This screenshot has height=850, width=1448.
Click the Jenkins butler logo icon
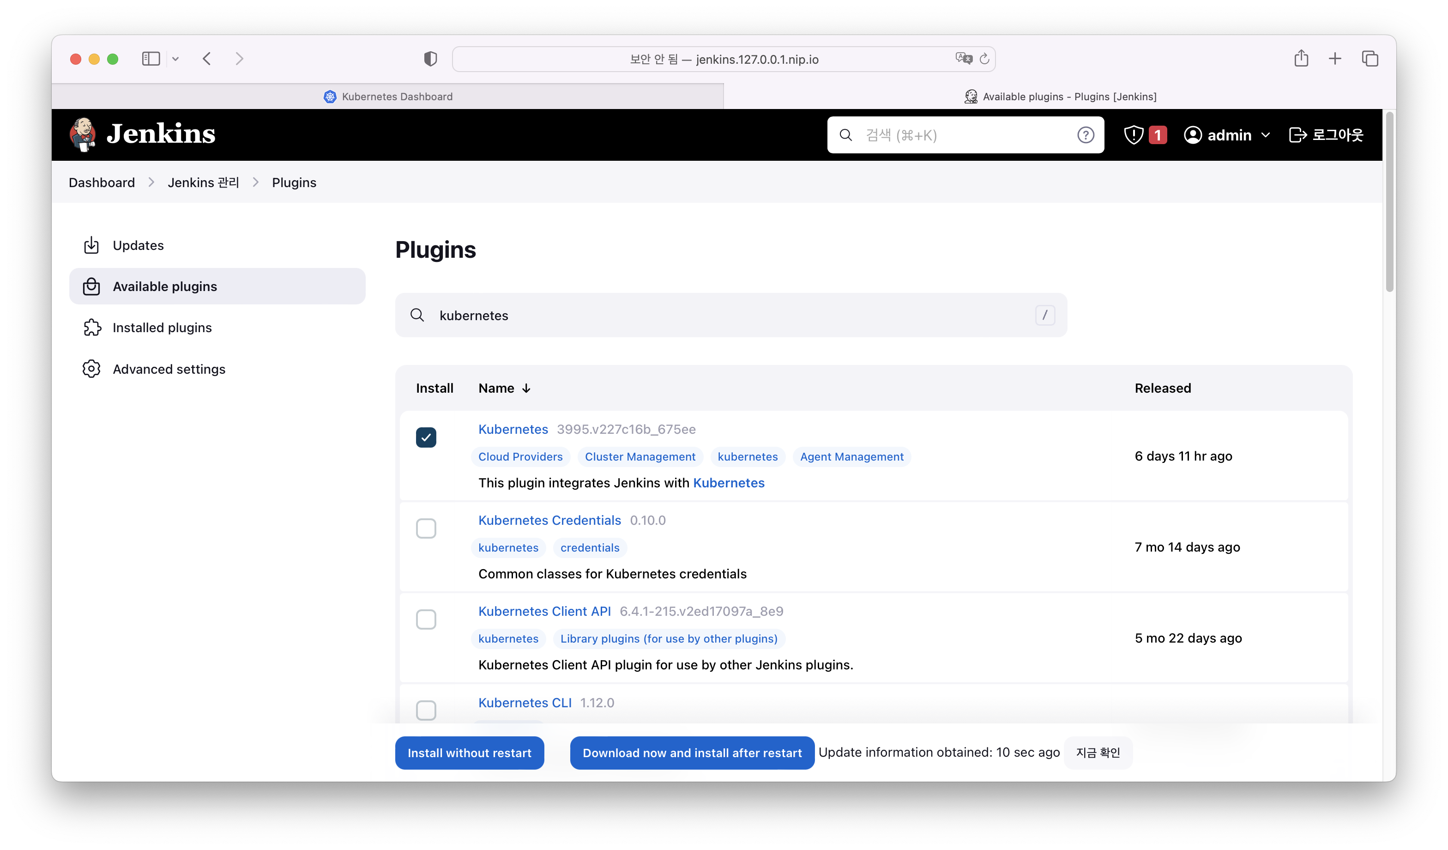coord(83,134)
